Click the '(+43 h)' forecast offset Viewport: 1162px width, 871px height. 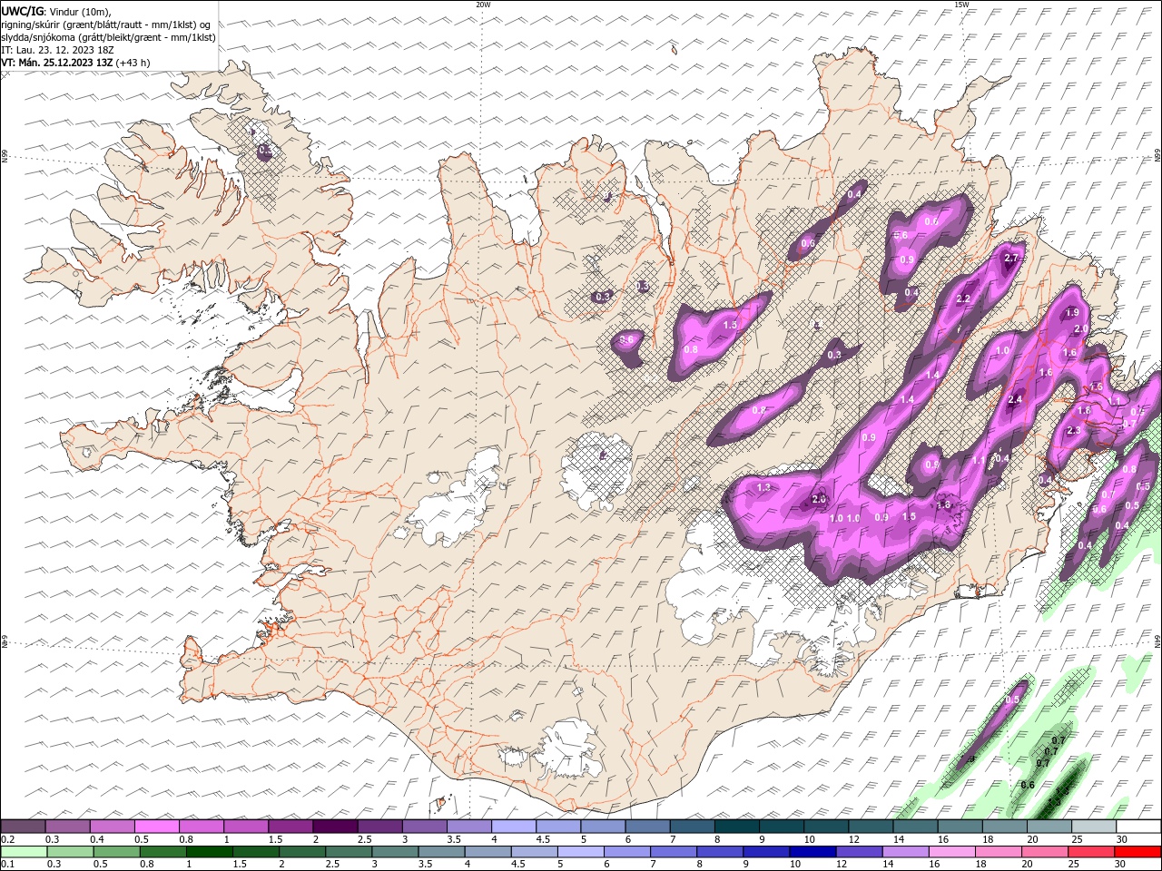(133, 63)
